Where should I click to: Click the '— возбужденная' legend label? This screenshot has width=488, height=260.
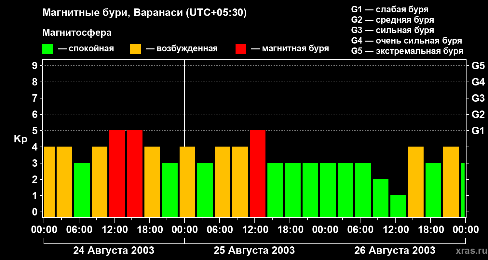(x=182, y=49)
